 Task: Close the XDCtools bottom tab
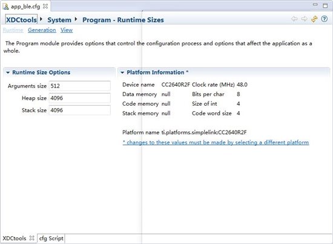coord(32,238)
